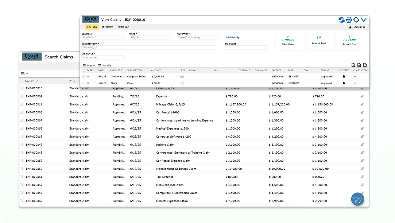Click the refresh icon in View Claims

click(341, 20)
